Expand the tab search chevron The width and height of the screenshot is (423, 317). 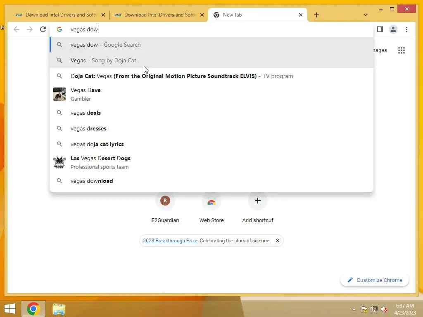[365, 15]
